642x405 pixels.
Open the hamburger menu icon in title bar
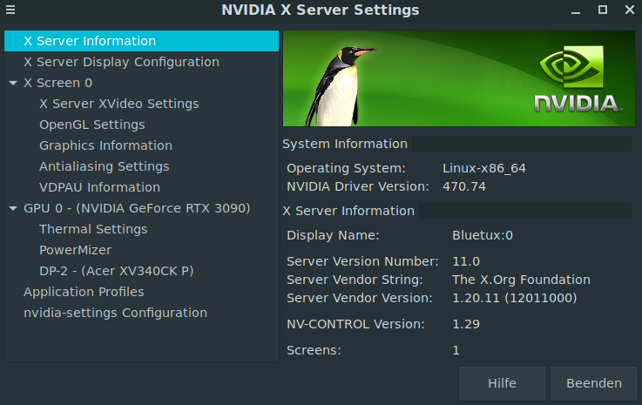pyautogui.click(x=10, y=10)
